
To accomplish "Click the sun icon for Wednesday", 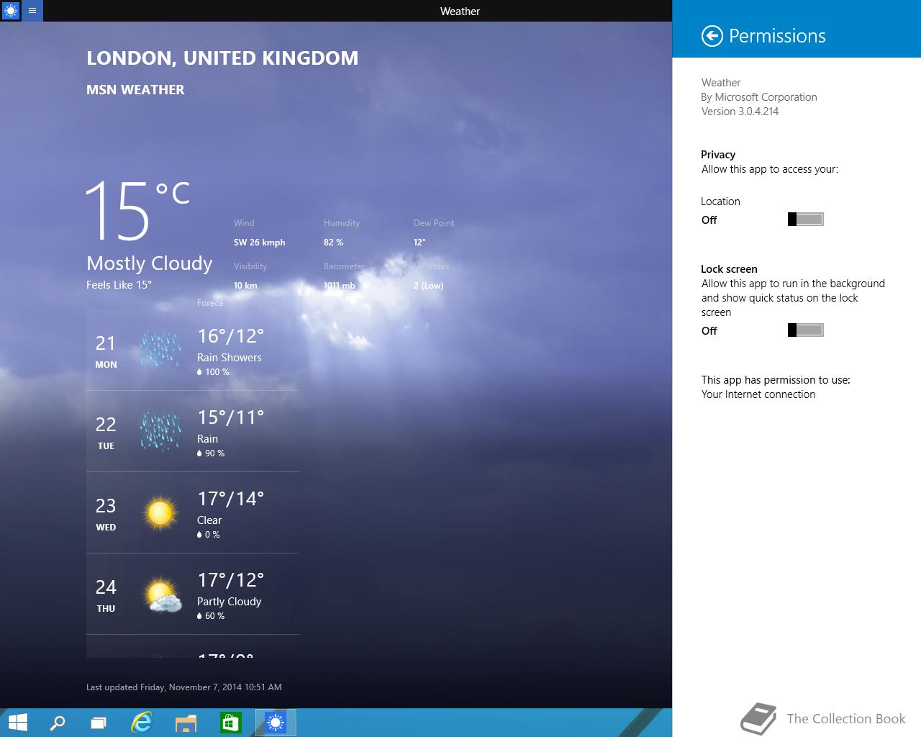I will (160, 512).
